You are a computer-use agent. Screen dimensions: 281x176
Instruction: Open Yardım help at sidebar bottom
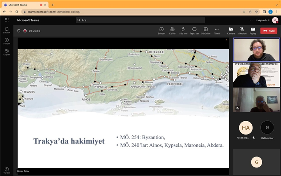click(x=7, y=171)
